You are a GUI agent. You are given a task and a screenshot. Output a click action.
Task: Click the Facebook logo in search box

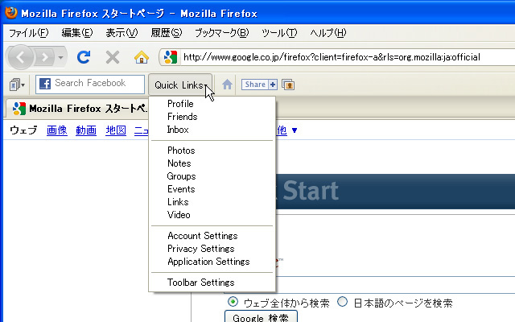(45, 84)
